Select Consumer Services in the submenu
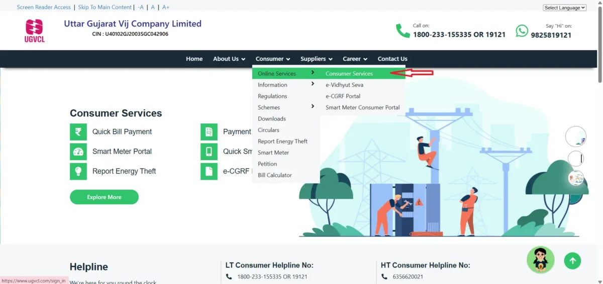This screenshot has width=603, height=284. pos(349,74)
